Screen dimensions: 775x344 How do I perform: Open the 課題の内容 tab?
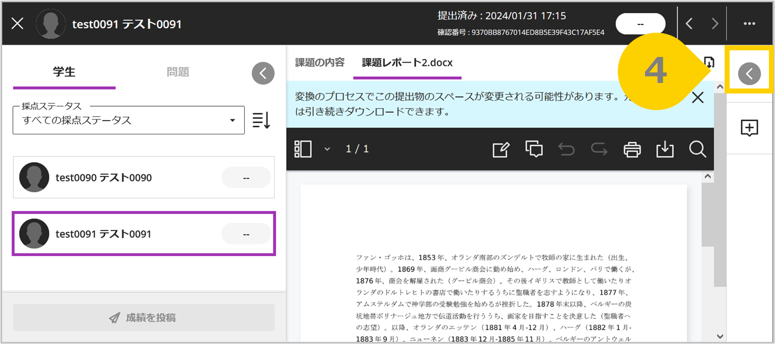click(x=320, y=62)
